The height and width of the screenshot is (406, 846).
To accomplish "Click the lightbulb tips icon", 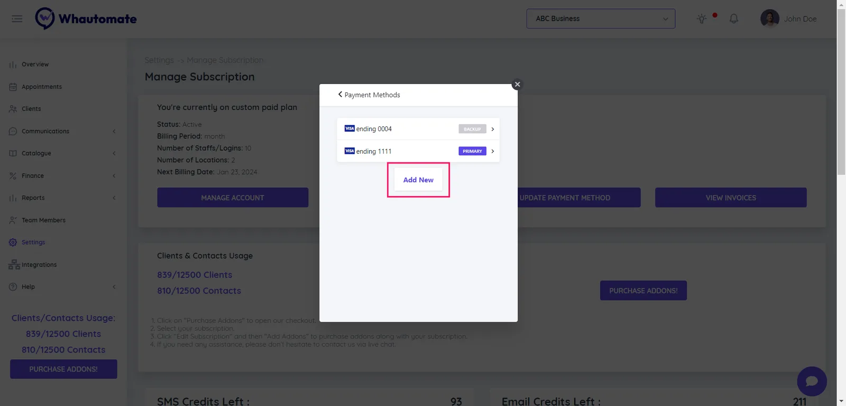I will tap(702, 19).
